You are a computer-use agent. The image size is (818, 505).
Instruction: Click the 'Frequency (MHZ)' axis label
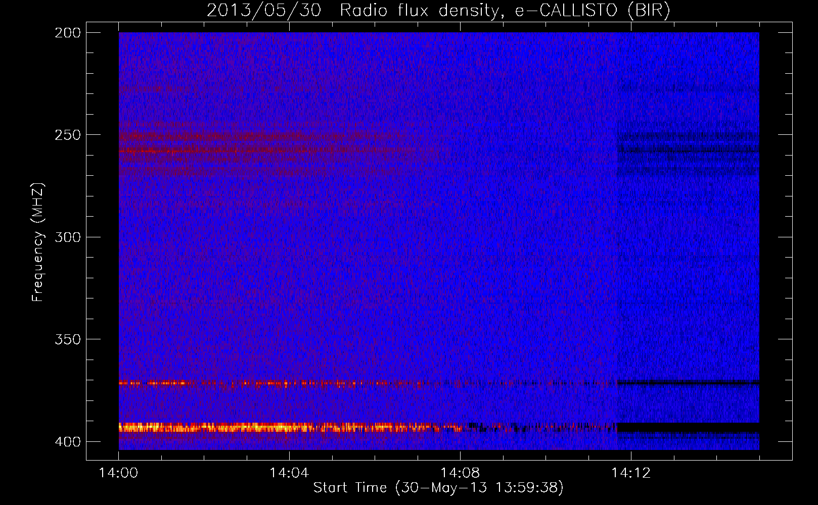(38, 242)
